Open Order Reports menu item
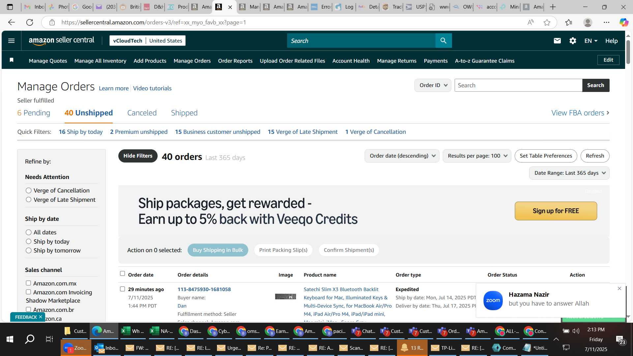The height and width of the screenshot is (356, 633). 235,61
